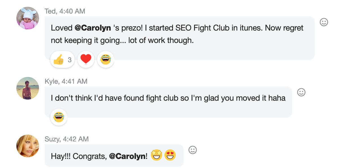Viewport: 347px width, 168px height.
Task: Click the "Kyle, 4:41 AM" sender label
Action: point(66,81)
